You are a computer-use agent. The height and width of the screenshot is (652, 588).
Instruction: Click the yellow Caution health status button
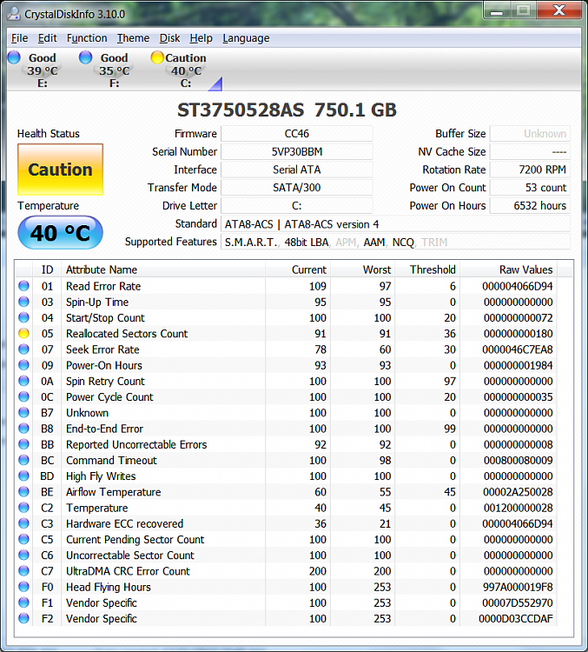click(60, 170)
